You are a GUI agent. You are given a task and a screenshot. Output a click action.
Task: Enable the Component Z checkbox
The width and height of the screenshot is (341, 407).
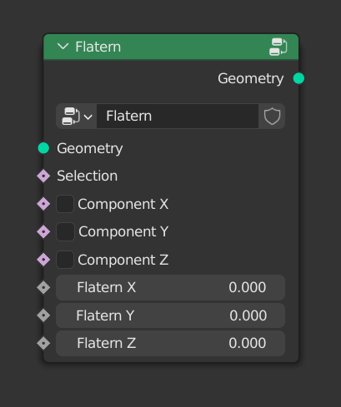pyautogui.click(x=65, y=260)
